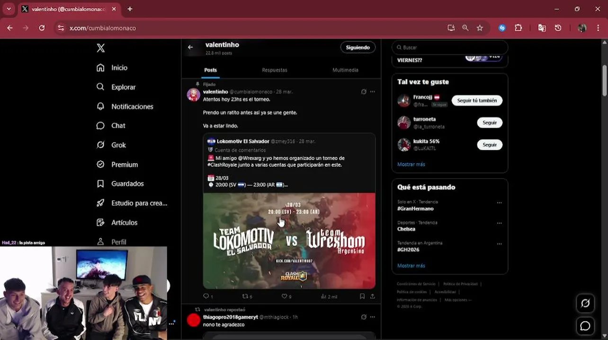The height and width of the screenshot is (340, 608).
Task: Open Chrome history clock icon
Action: 558,28
